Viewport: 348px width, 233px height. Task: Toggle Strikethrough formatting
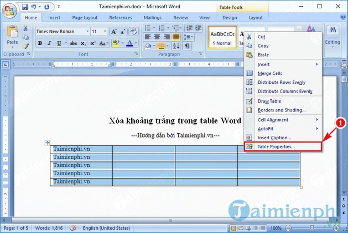coord(73,43)
